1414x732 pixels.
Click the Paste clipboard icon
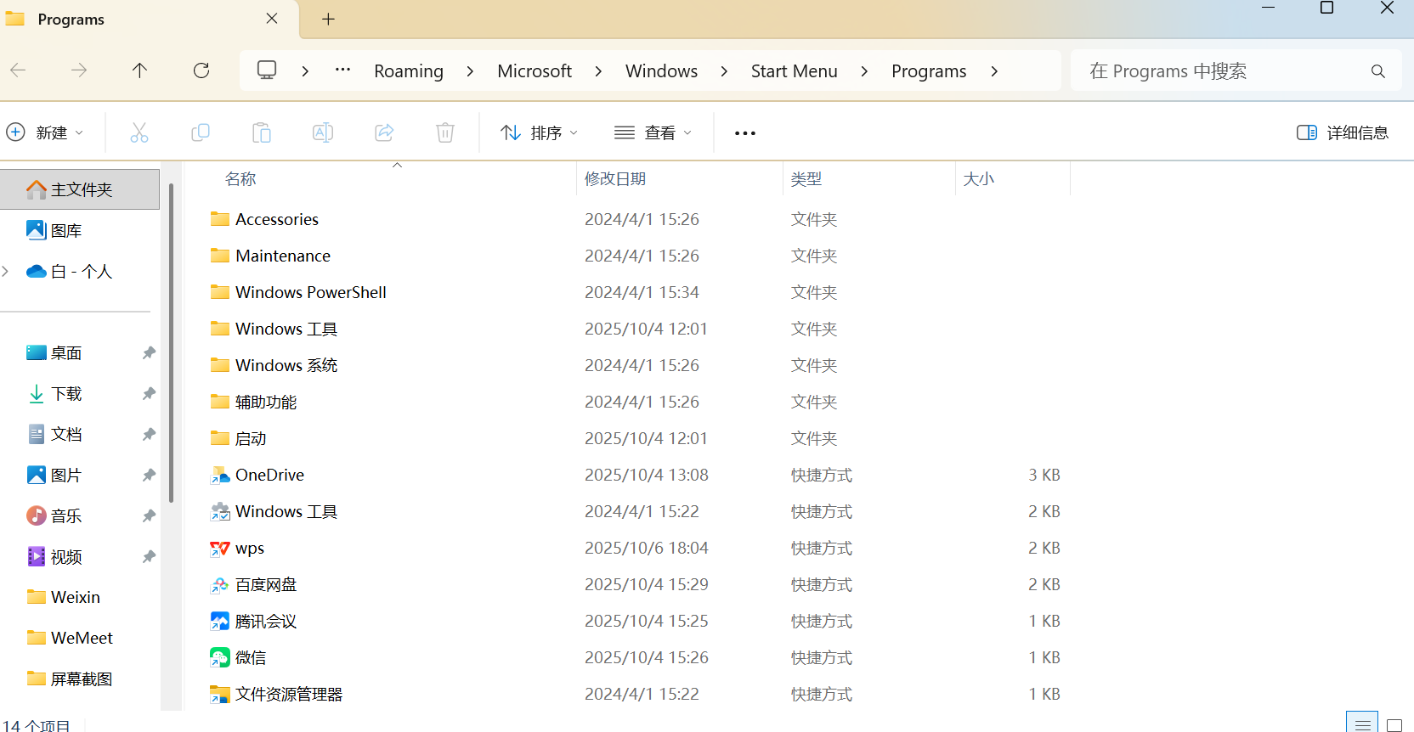click(x=262, y=132)
